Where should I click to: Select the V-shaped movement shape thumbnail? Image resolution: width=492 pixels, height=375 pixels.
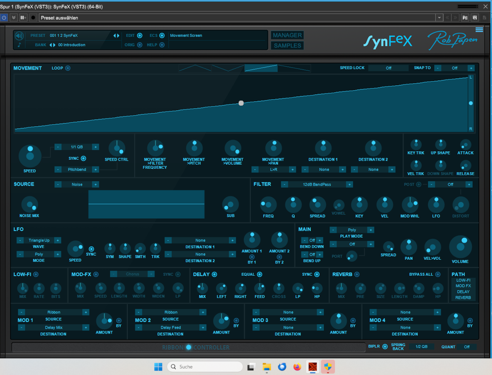click(228, 68)
